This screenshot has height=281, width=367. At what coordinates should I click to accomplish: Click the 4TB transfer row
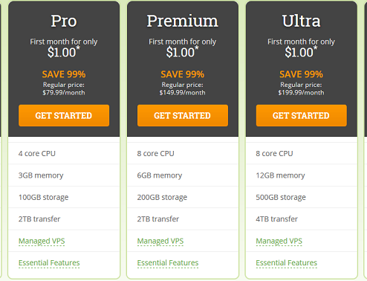(x=302, y=219)
